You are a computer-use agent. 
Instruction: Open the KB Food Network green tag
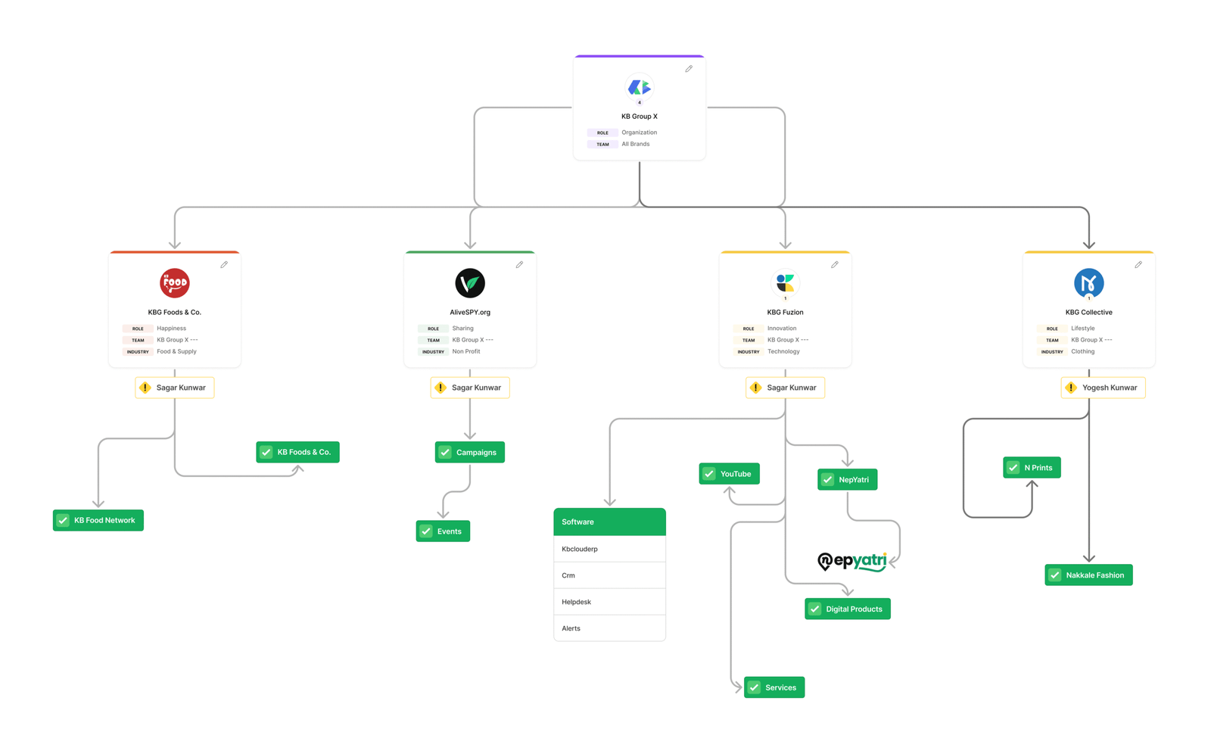click(x=98, y=520)
